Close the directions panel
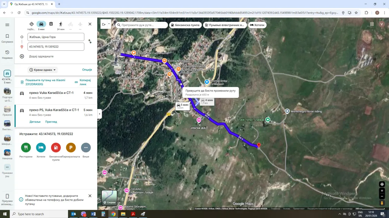Viewport: 389px width, 218px height. tap(90, 24)
